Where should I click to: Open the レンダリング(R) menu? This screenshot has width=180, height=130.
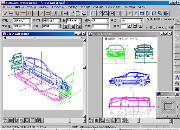click(x=112, y=7)
